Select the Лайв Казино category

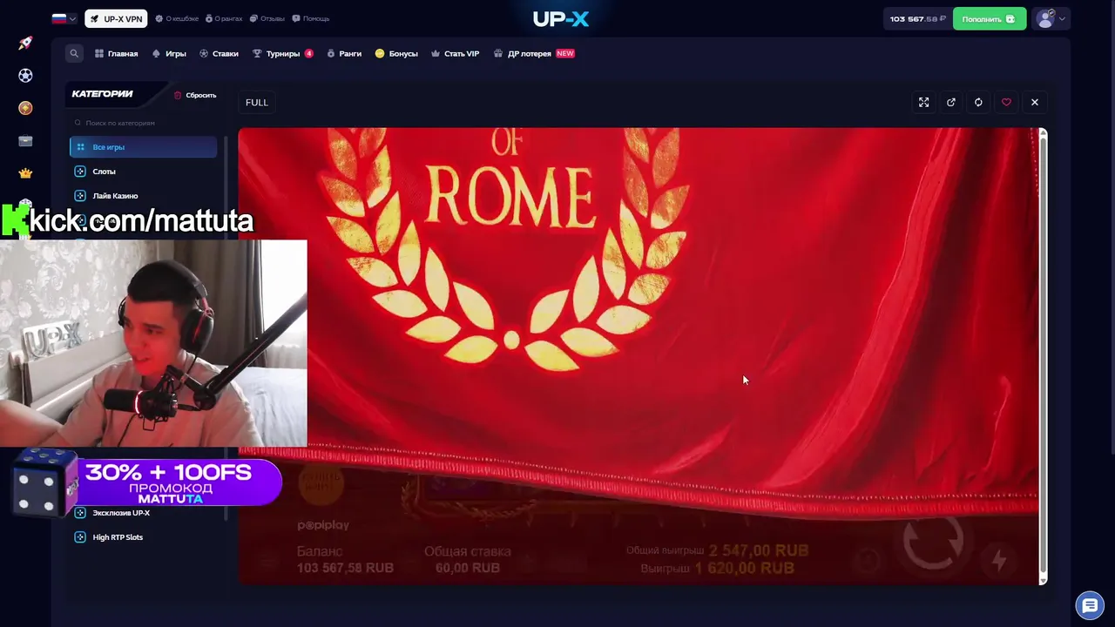pos(144,196)
